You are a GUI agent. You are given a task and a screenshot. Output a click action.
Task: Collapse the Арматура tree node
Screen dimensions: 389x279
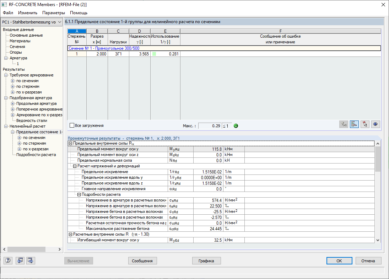tap(6, 58)
